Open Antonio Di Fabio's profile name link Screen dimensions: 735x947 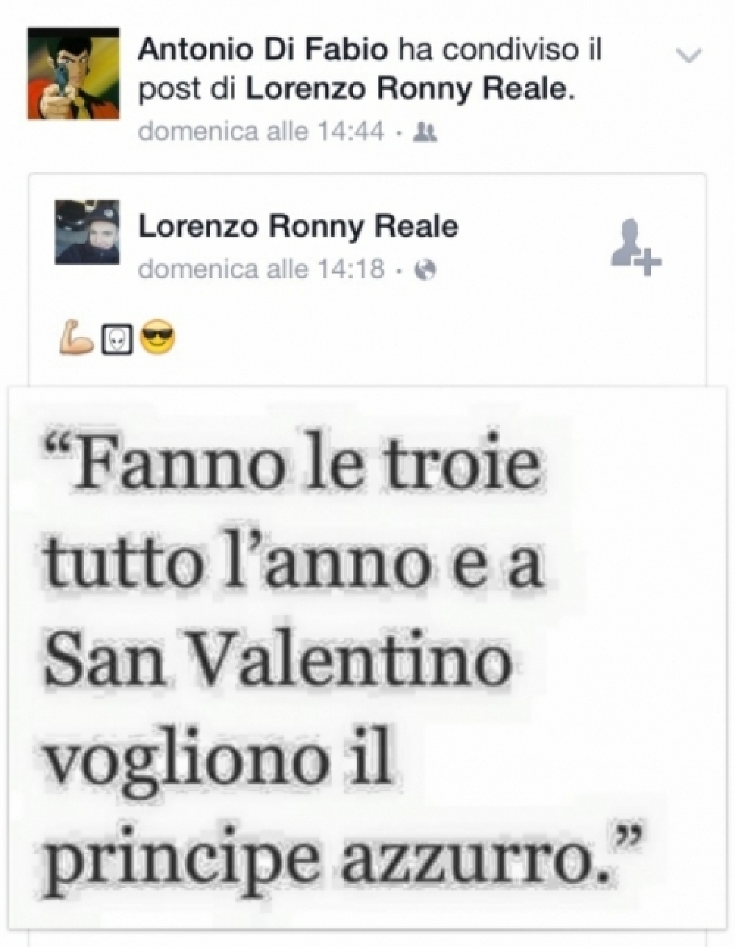point(264,51)
